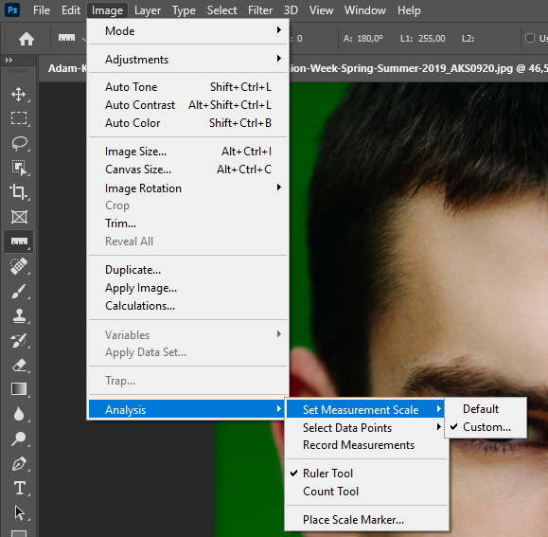Select the Brush tool
The width and height of the screenshot is (548, 537).
(19, 291)
